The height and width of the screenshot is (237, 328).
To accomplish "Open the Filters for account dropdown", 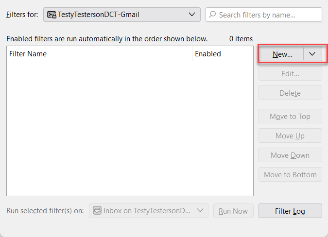I will click(122, 15).
